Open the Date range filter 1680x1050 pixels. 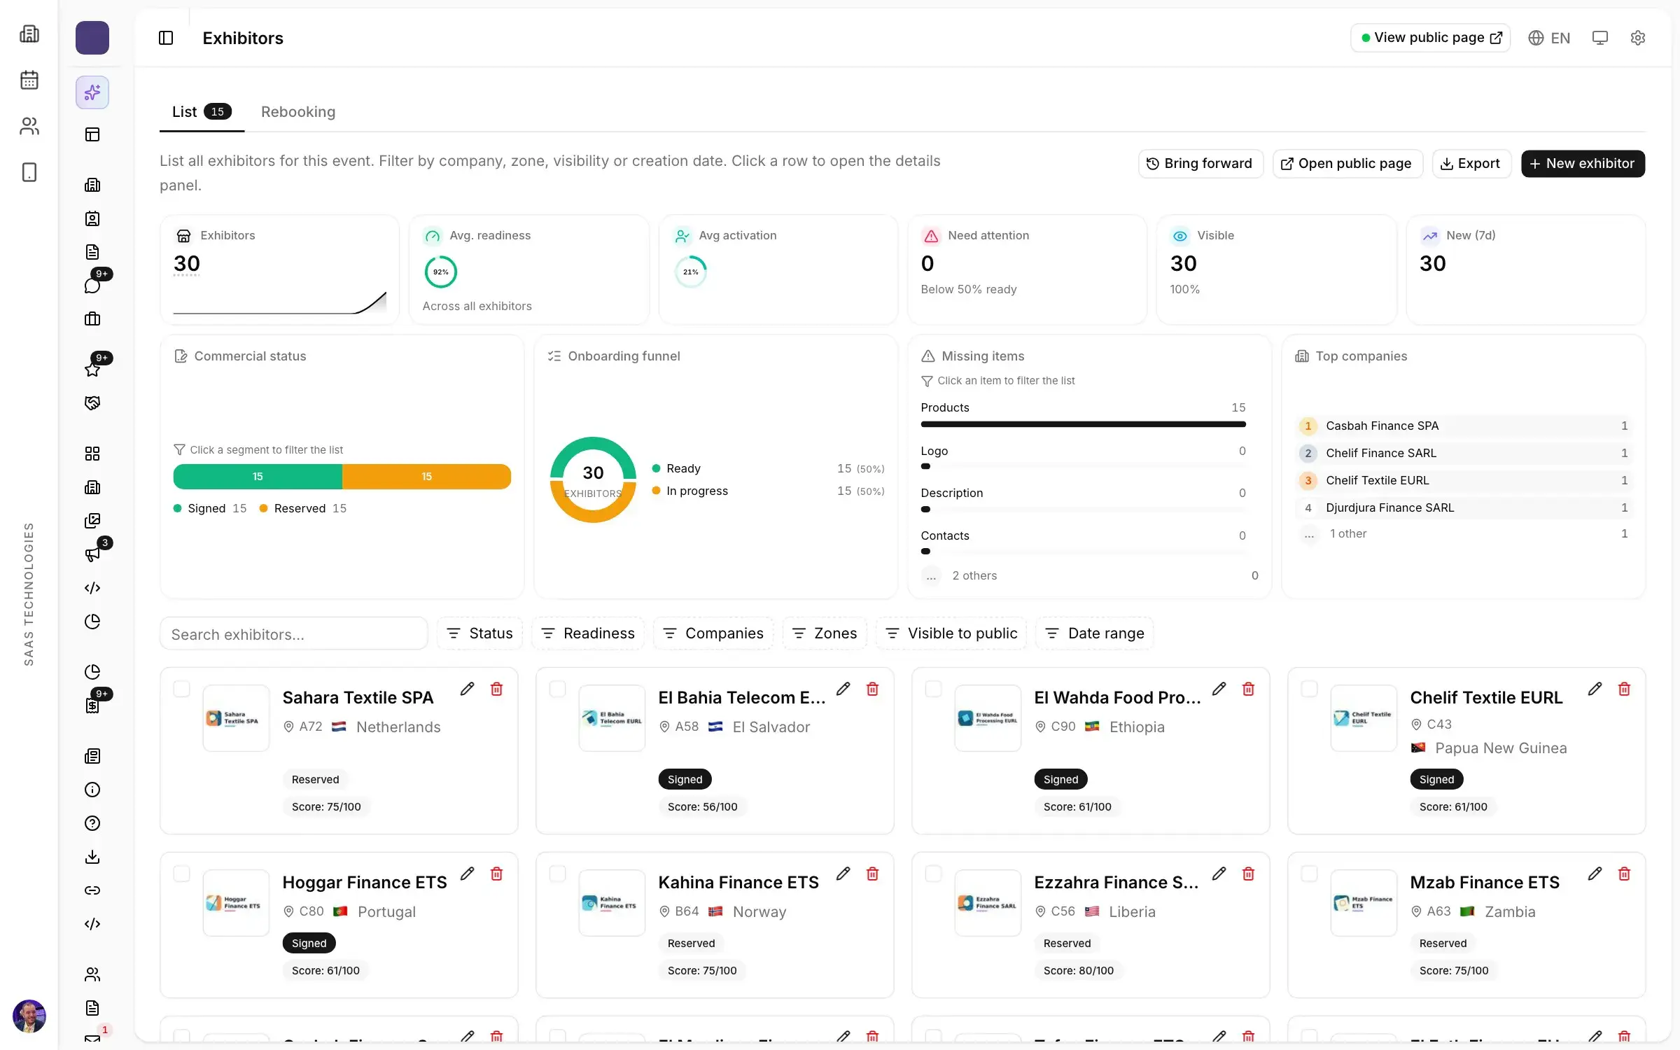[x=1095, y=633]
